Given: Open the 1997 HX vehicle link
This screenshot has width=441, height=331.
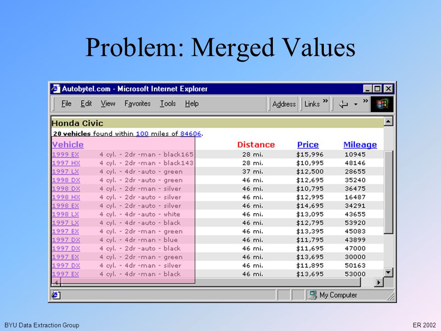Looking at the screenshot, I should tap(66, 163).
